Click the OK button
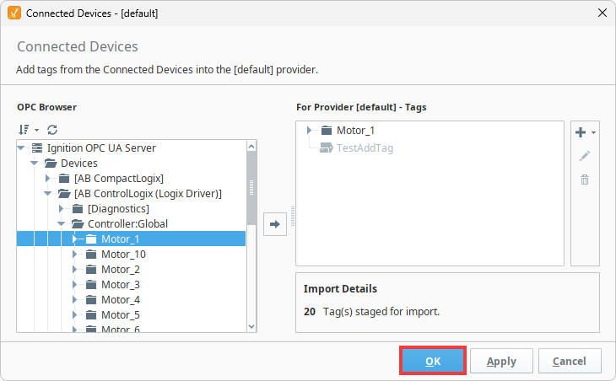Viewport: 616px width, 381px height. [433, 361]
